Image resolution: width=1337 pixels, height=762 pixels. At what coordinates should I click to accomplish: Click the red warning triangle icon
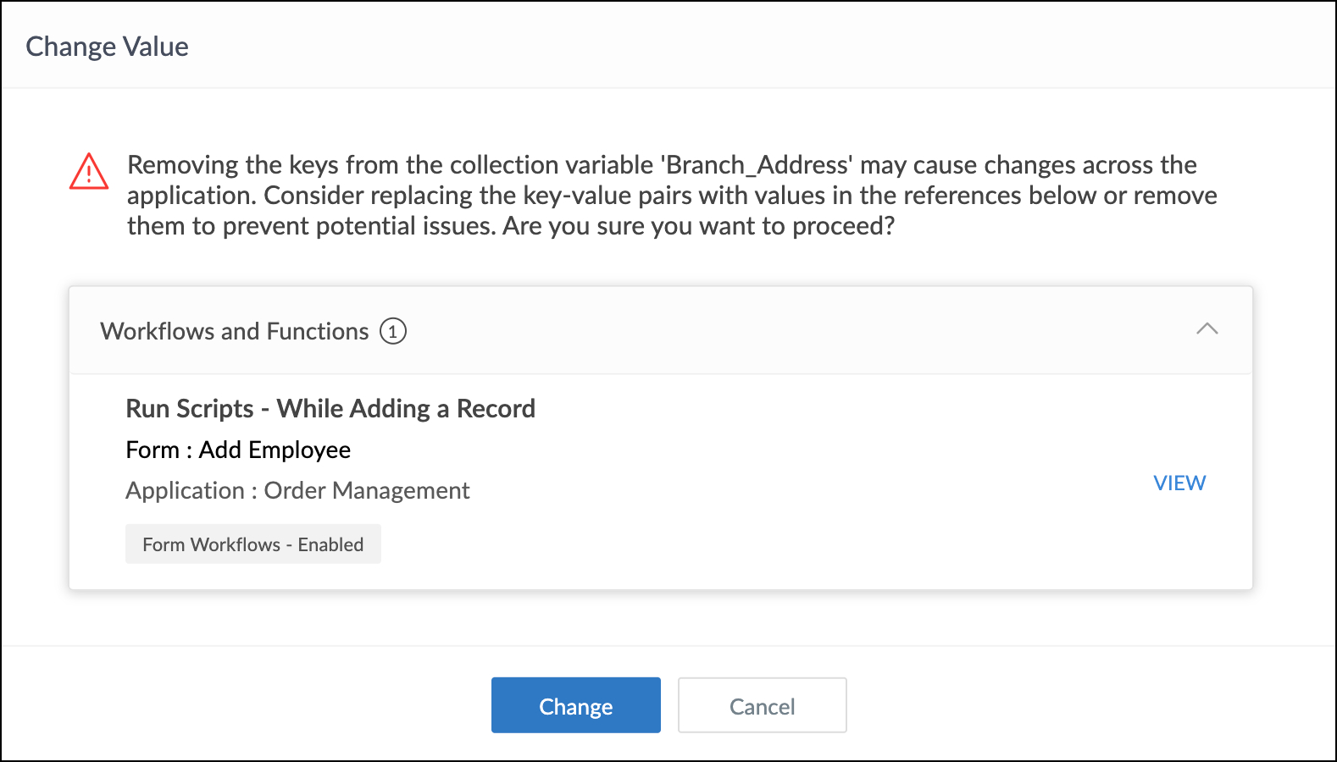(89, 172)
